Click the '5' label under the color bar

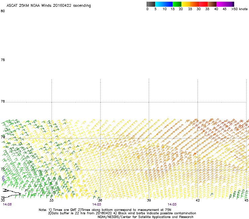click(x=155, y=9)
